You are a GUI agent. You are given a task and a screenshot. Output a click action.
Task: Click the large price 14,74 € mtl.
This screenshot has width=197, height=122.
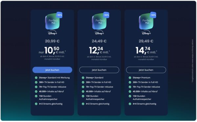tap(146, 51)
